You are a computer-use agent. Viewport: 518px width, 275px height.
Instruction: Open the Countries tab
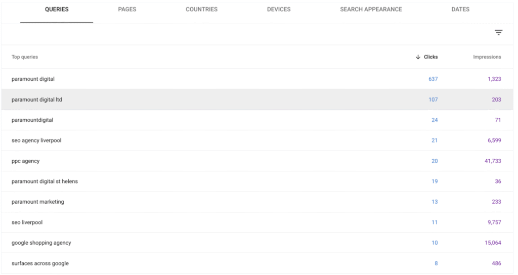click(x=201, y=9)
